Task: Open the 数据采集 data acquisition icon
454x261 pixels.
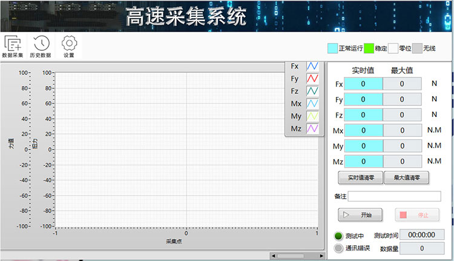Action: pos(12,44)
